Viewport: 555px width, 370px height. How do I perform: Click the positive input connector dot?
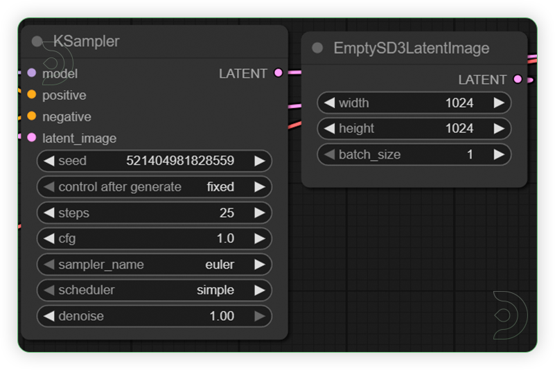[32, 94]
